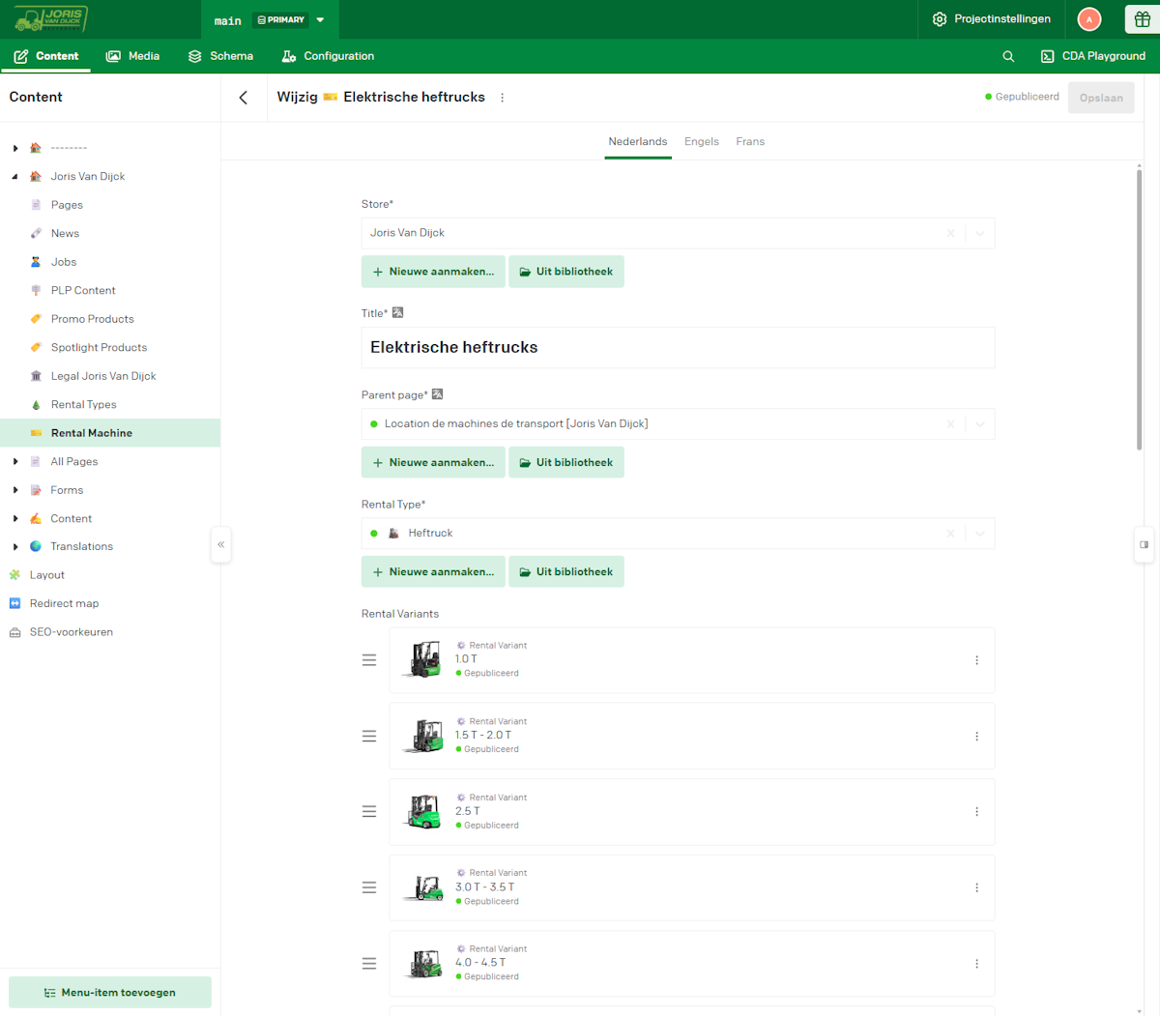Open three-dot menu for 1.0 T variant
This screenshot has width=1160, height=1016.
point(976,660)
